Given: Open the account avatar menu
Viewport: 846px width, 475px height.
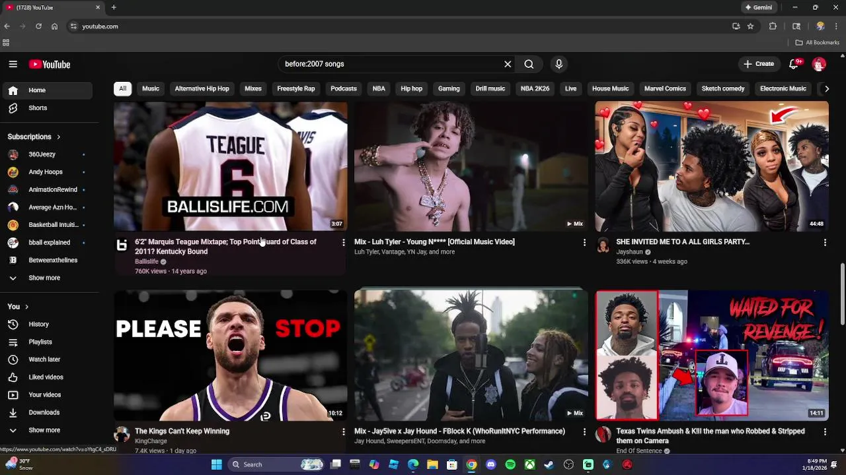Looking at the screenshot, I should 819,64.
